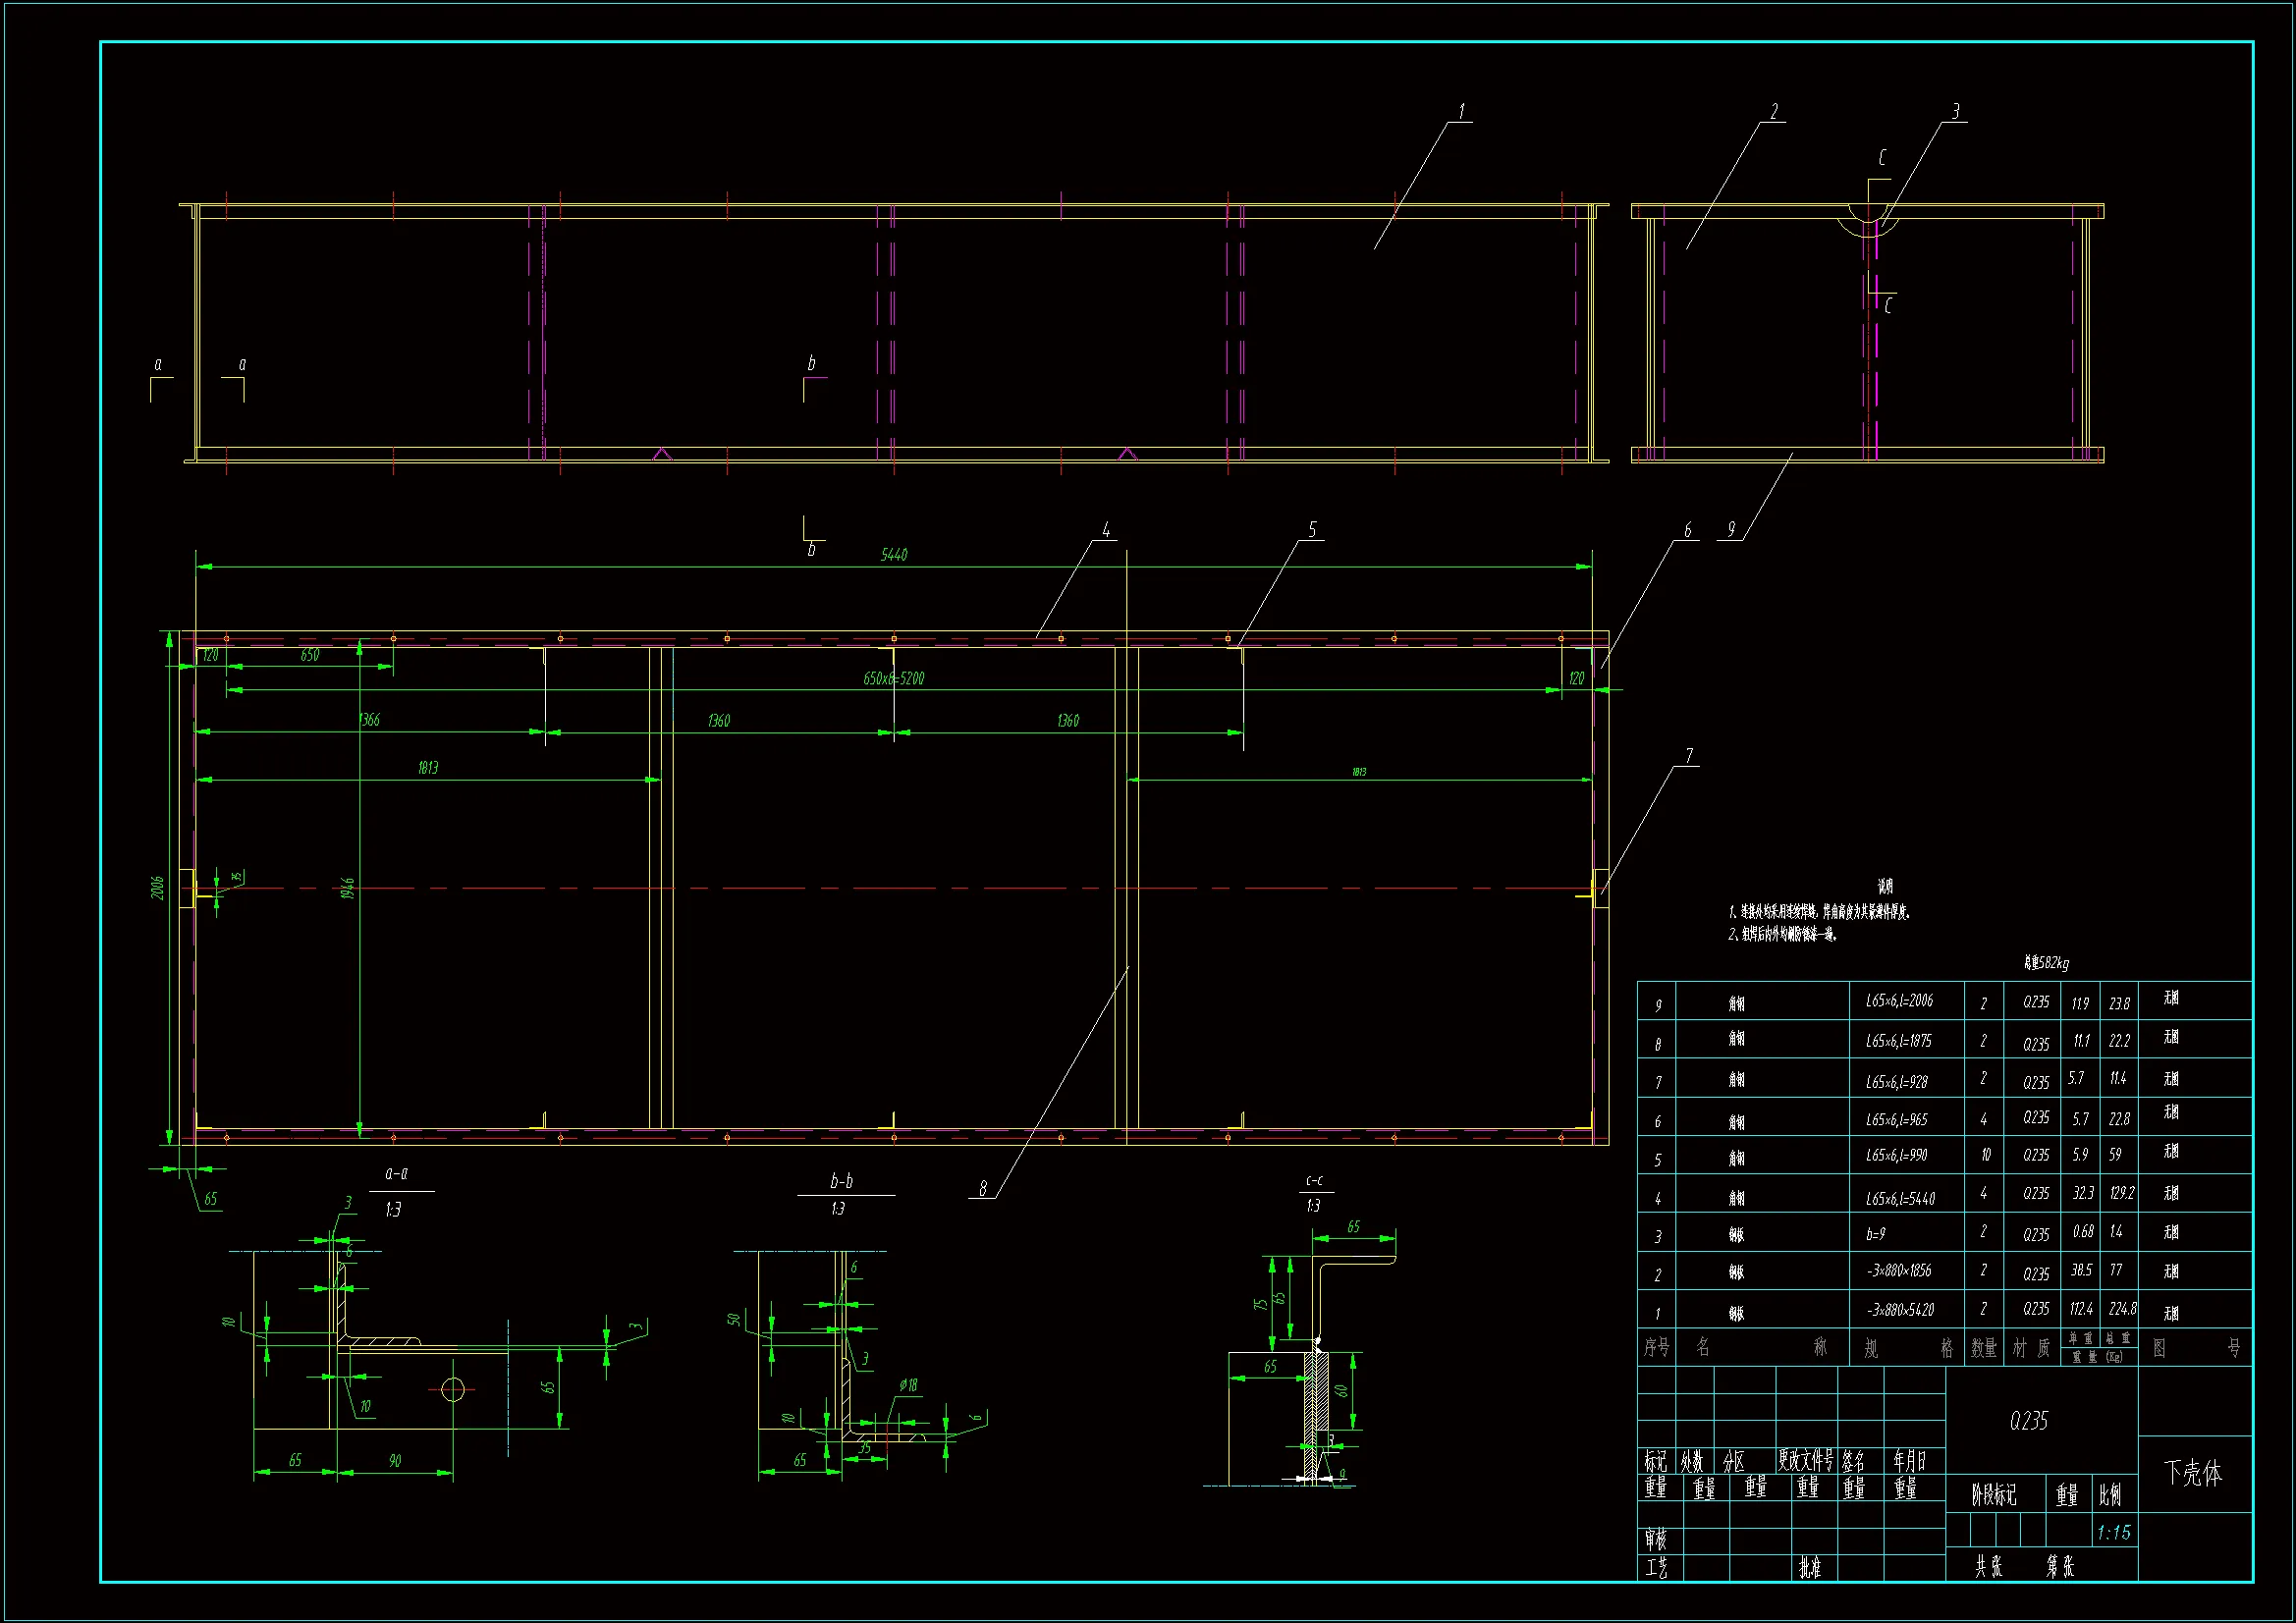
Task: Click the 5440 overall length dimension
Action: 893,555
